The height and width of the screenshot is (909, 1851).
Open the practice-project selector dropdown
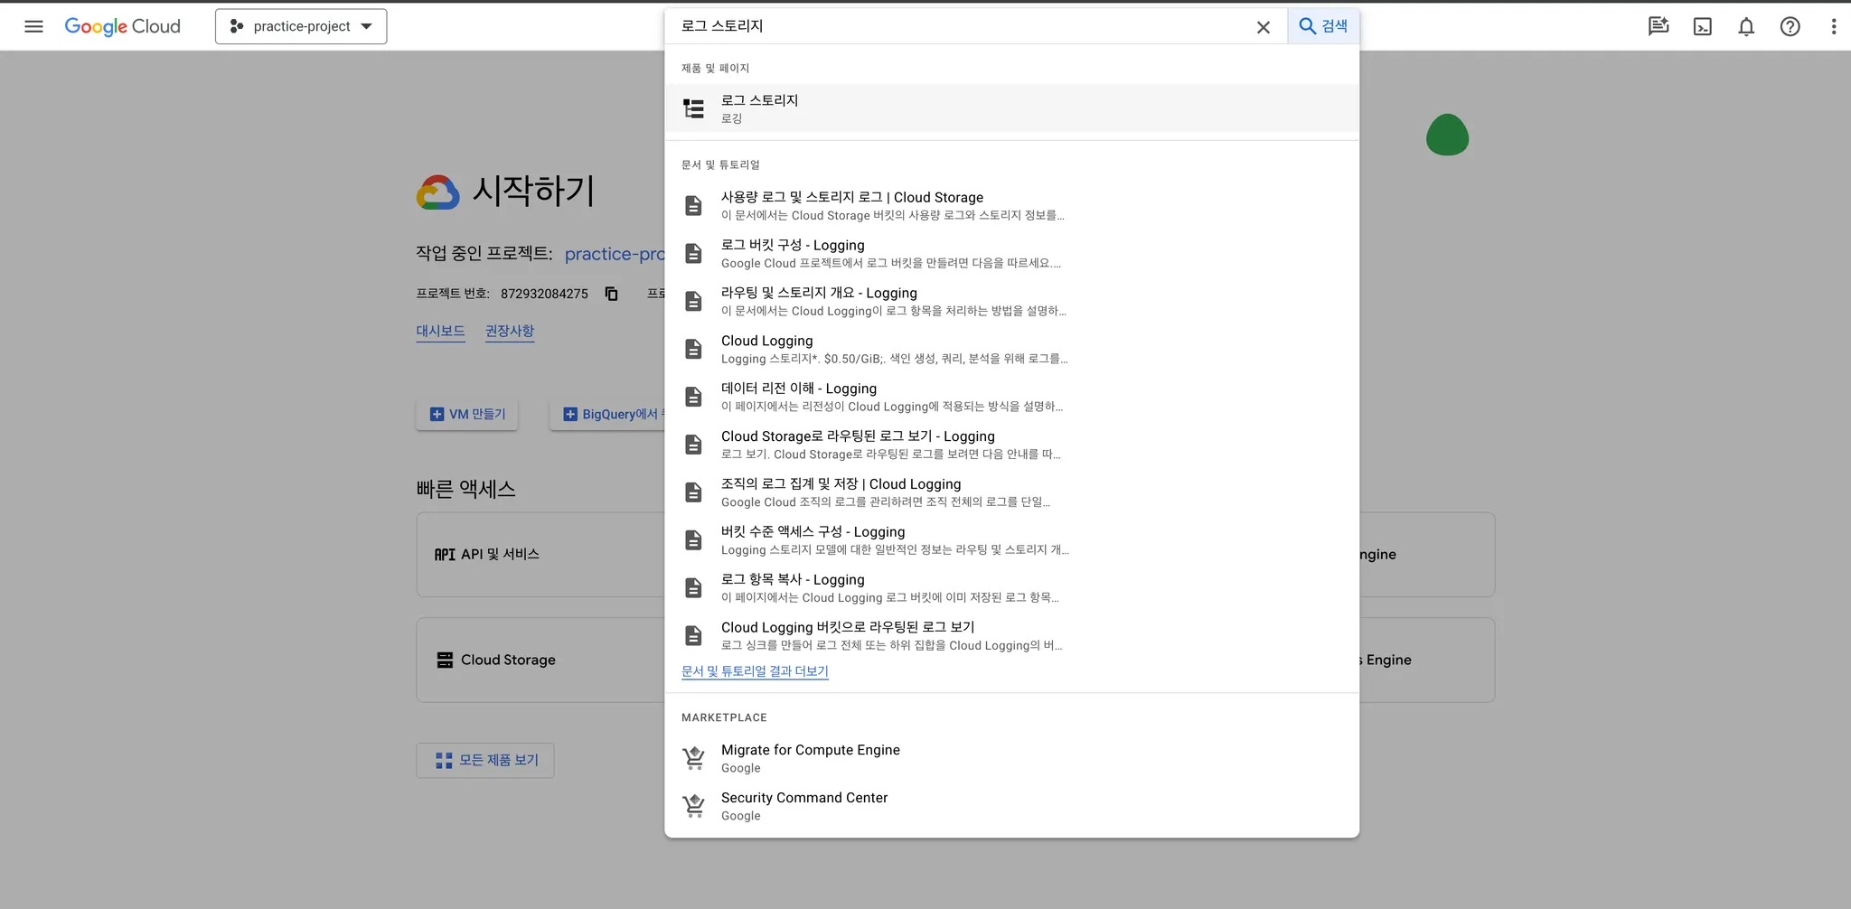coord(301,26)
